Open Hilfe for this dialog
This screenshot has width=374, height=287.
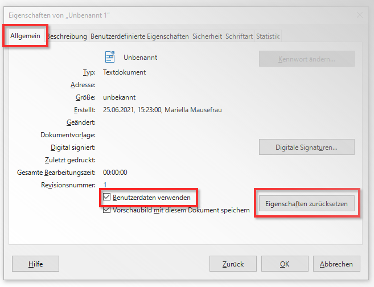(35, 264)
